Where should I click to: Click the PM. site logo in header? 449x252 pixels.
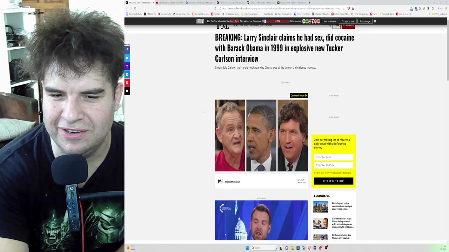[223, 26]
